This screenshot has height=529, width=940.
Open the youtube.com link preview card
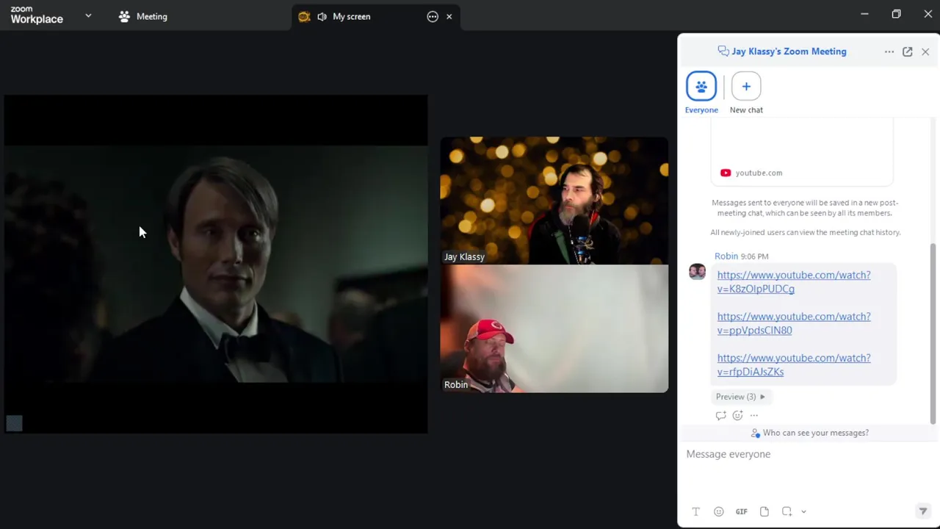[802, 152]
